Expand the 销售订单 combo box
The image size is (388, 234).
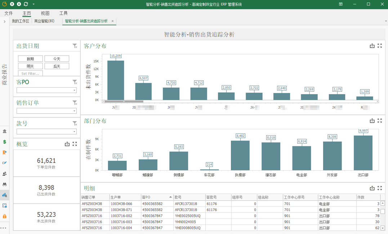(75, 111)
